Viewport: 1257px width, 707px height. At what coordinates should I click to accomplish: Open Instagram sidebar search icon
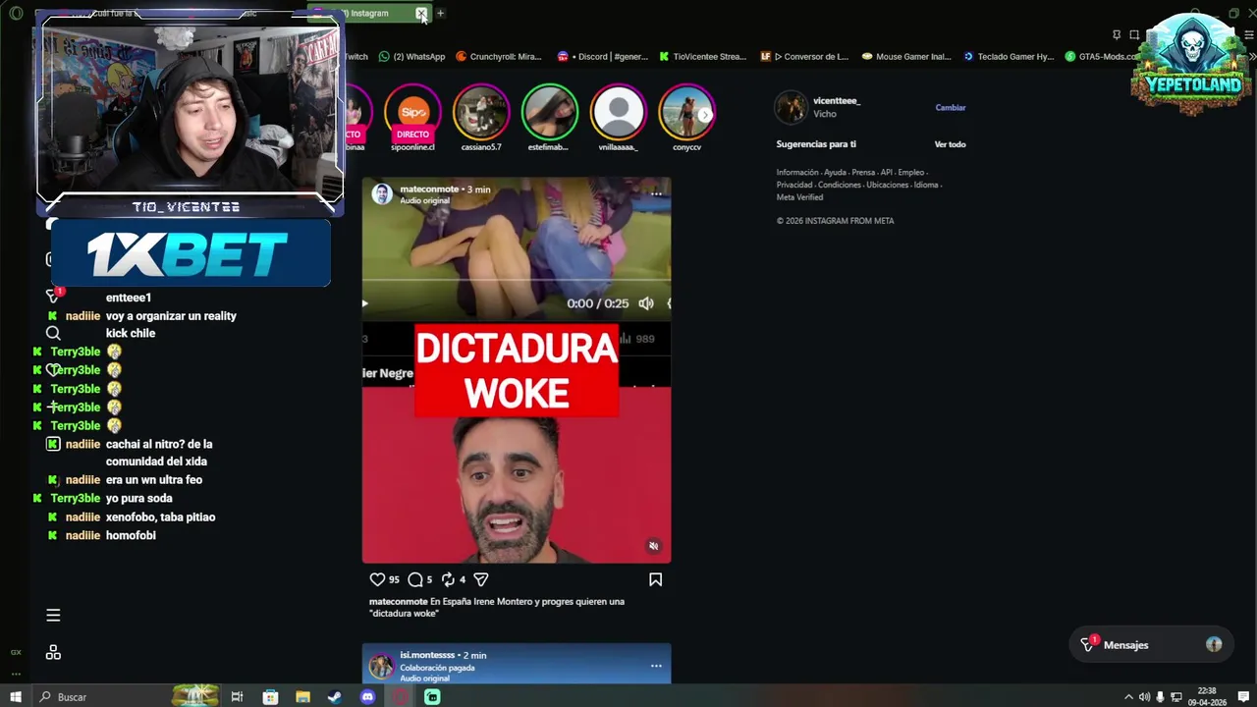tap(53, 333)
